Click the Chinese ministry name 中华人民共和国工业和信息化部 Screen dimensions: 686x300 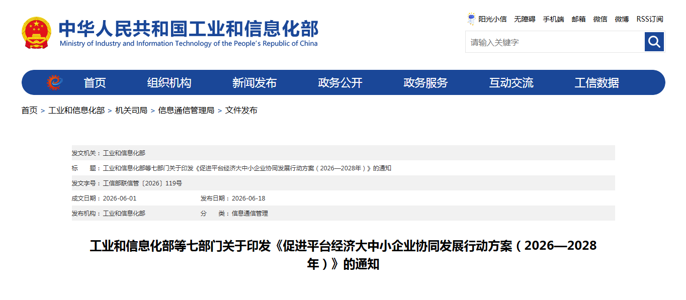(x=189, y=29)
